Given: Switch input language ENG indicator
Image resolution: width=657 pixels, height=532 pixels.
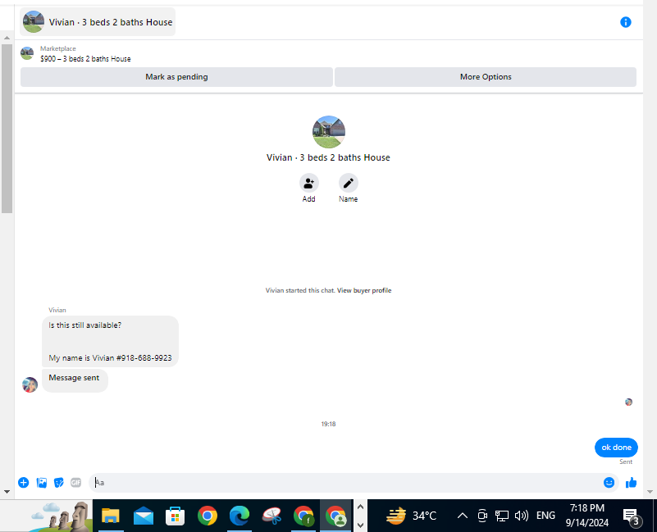Looking at the screenshot, I should click(x=545, y=516).
